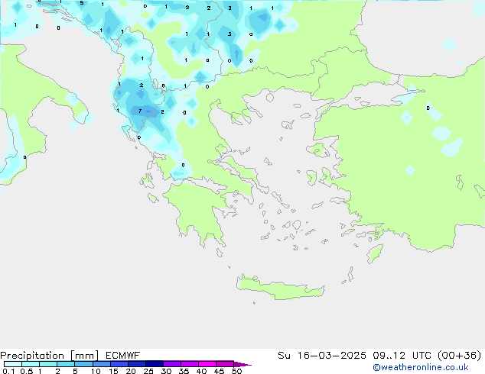Select the 25 to 30 mm dark blue swatch

[154, 364]
